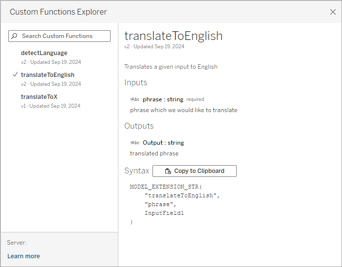Click 'v2 · Updated Sep 19, 2024' under detectLanguage
This screenshot has height=267, width=342.
tap(51, 62)
